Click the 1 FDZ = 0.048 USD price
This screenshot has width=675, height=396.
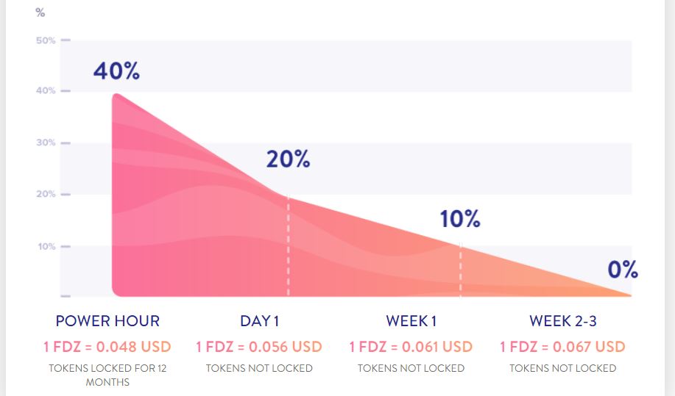107,347
